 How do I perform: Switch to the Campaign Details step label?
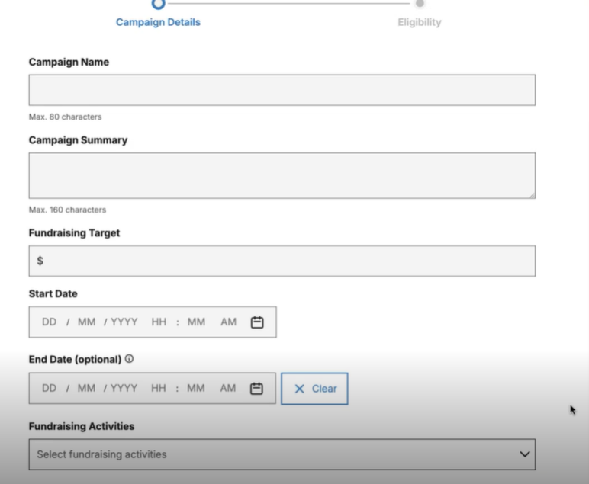[158, 22]
